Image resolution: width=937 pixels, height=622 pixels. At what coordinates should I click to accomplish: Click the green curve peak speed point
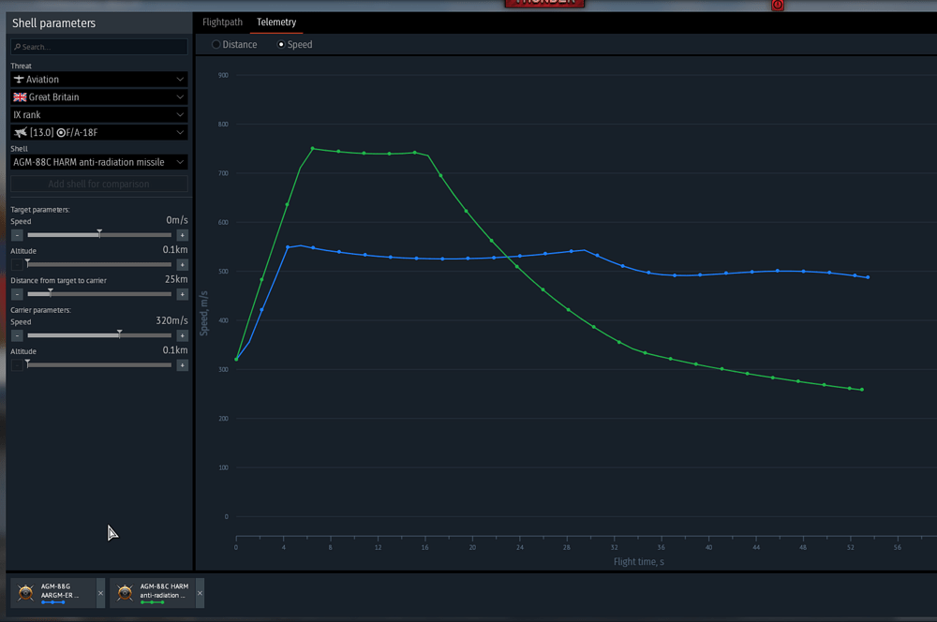[x=313, y=149]
